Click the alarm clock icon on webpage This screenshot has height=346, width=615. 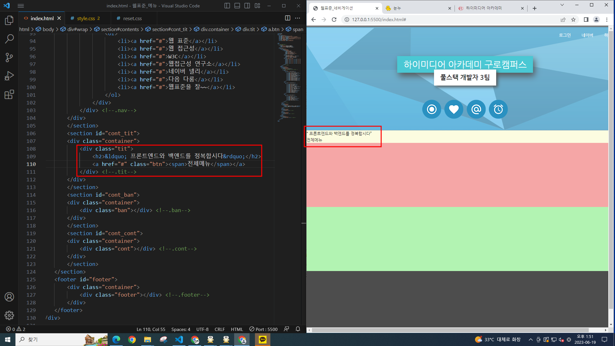498,110
